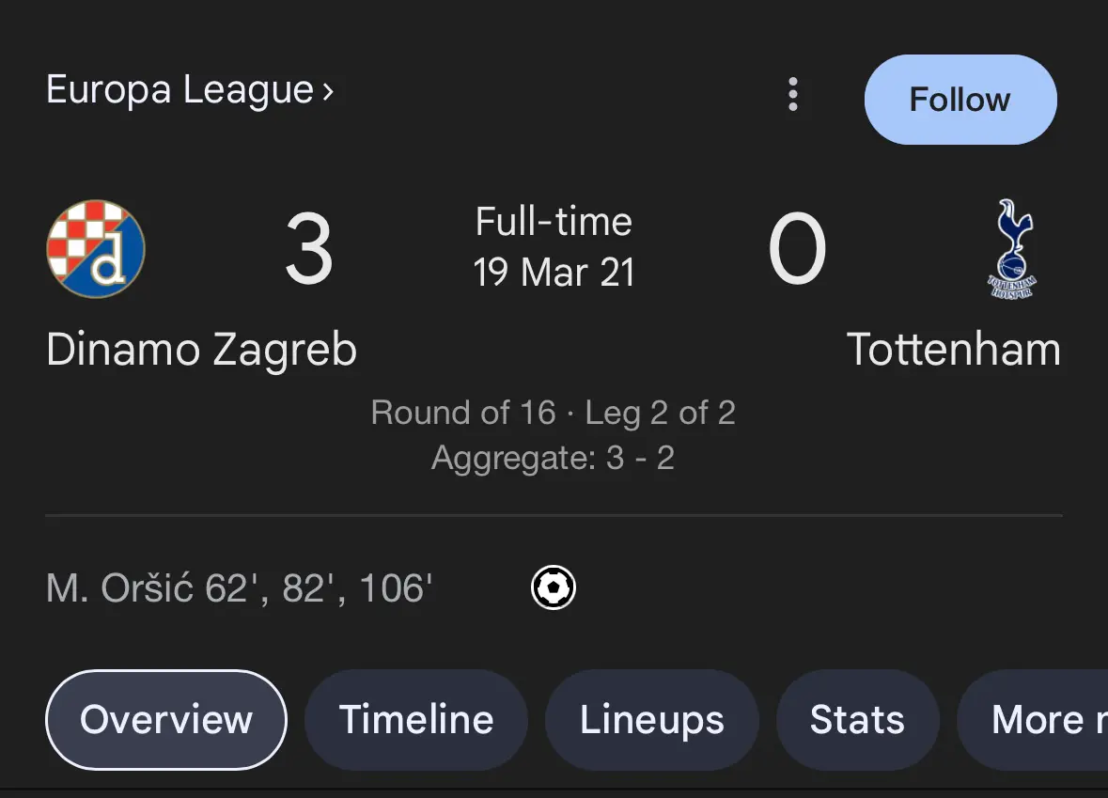
Task: Click the Tottenham Hotspur crest logo
Action: (x=1012, y=249)
